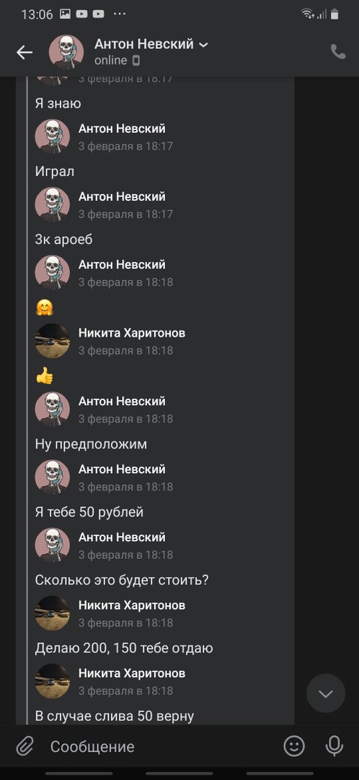The height and width of the screenshot is (780, 359).
Task: Open Никита Харитонов profile above thumbs-up message
Action: [x=132, y=333]
